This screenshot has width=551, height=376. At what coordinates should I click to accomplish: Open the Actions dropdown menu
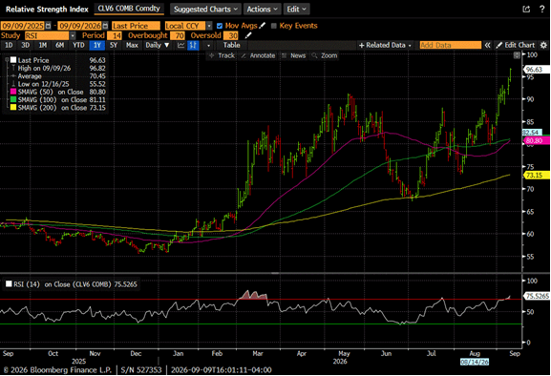click(263, 10)
